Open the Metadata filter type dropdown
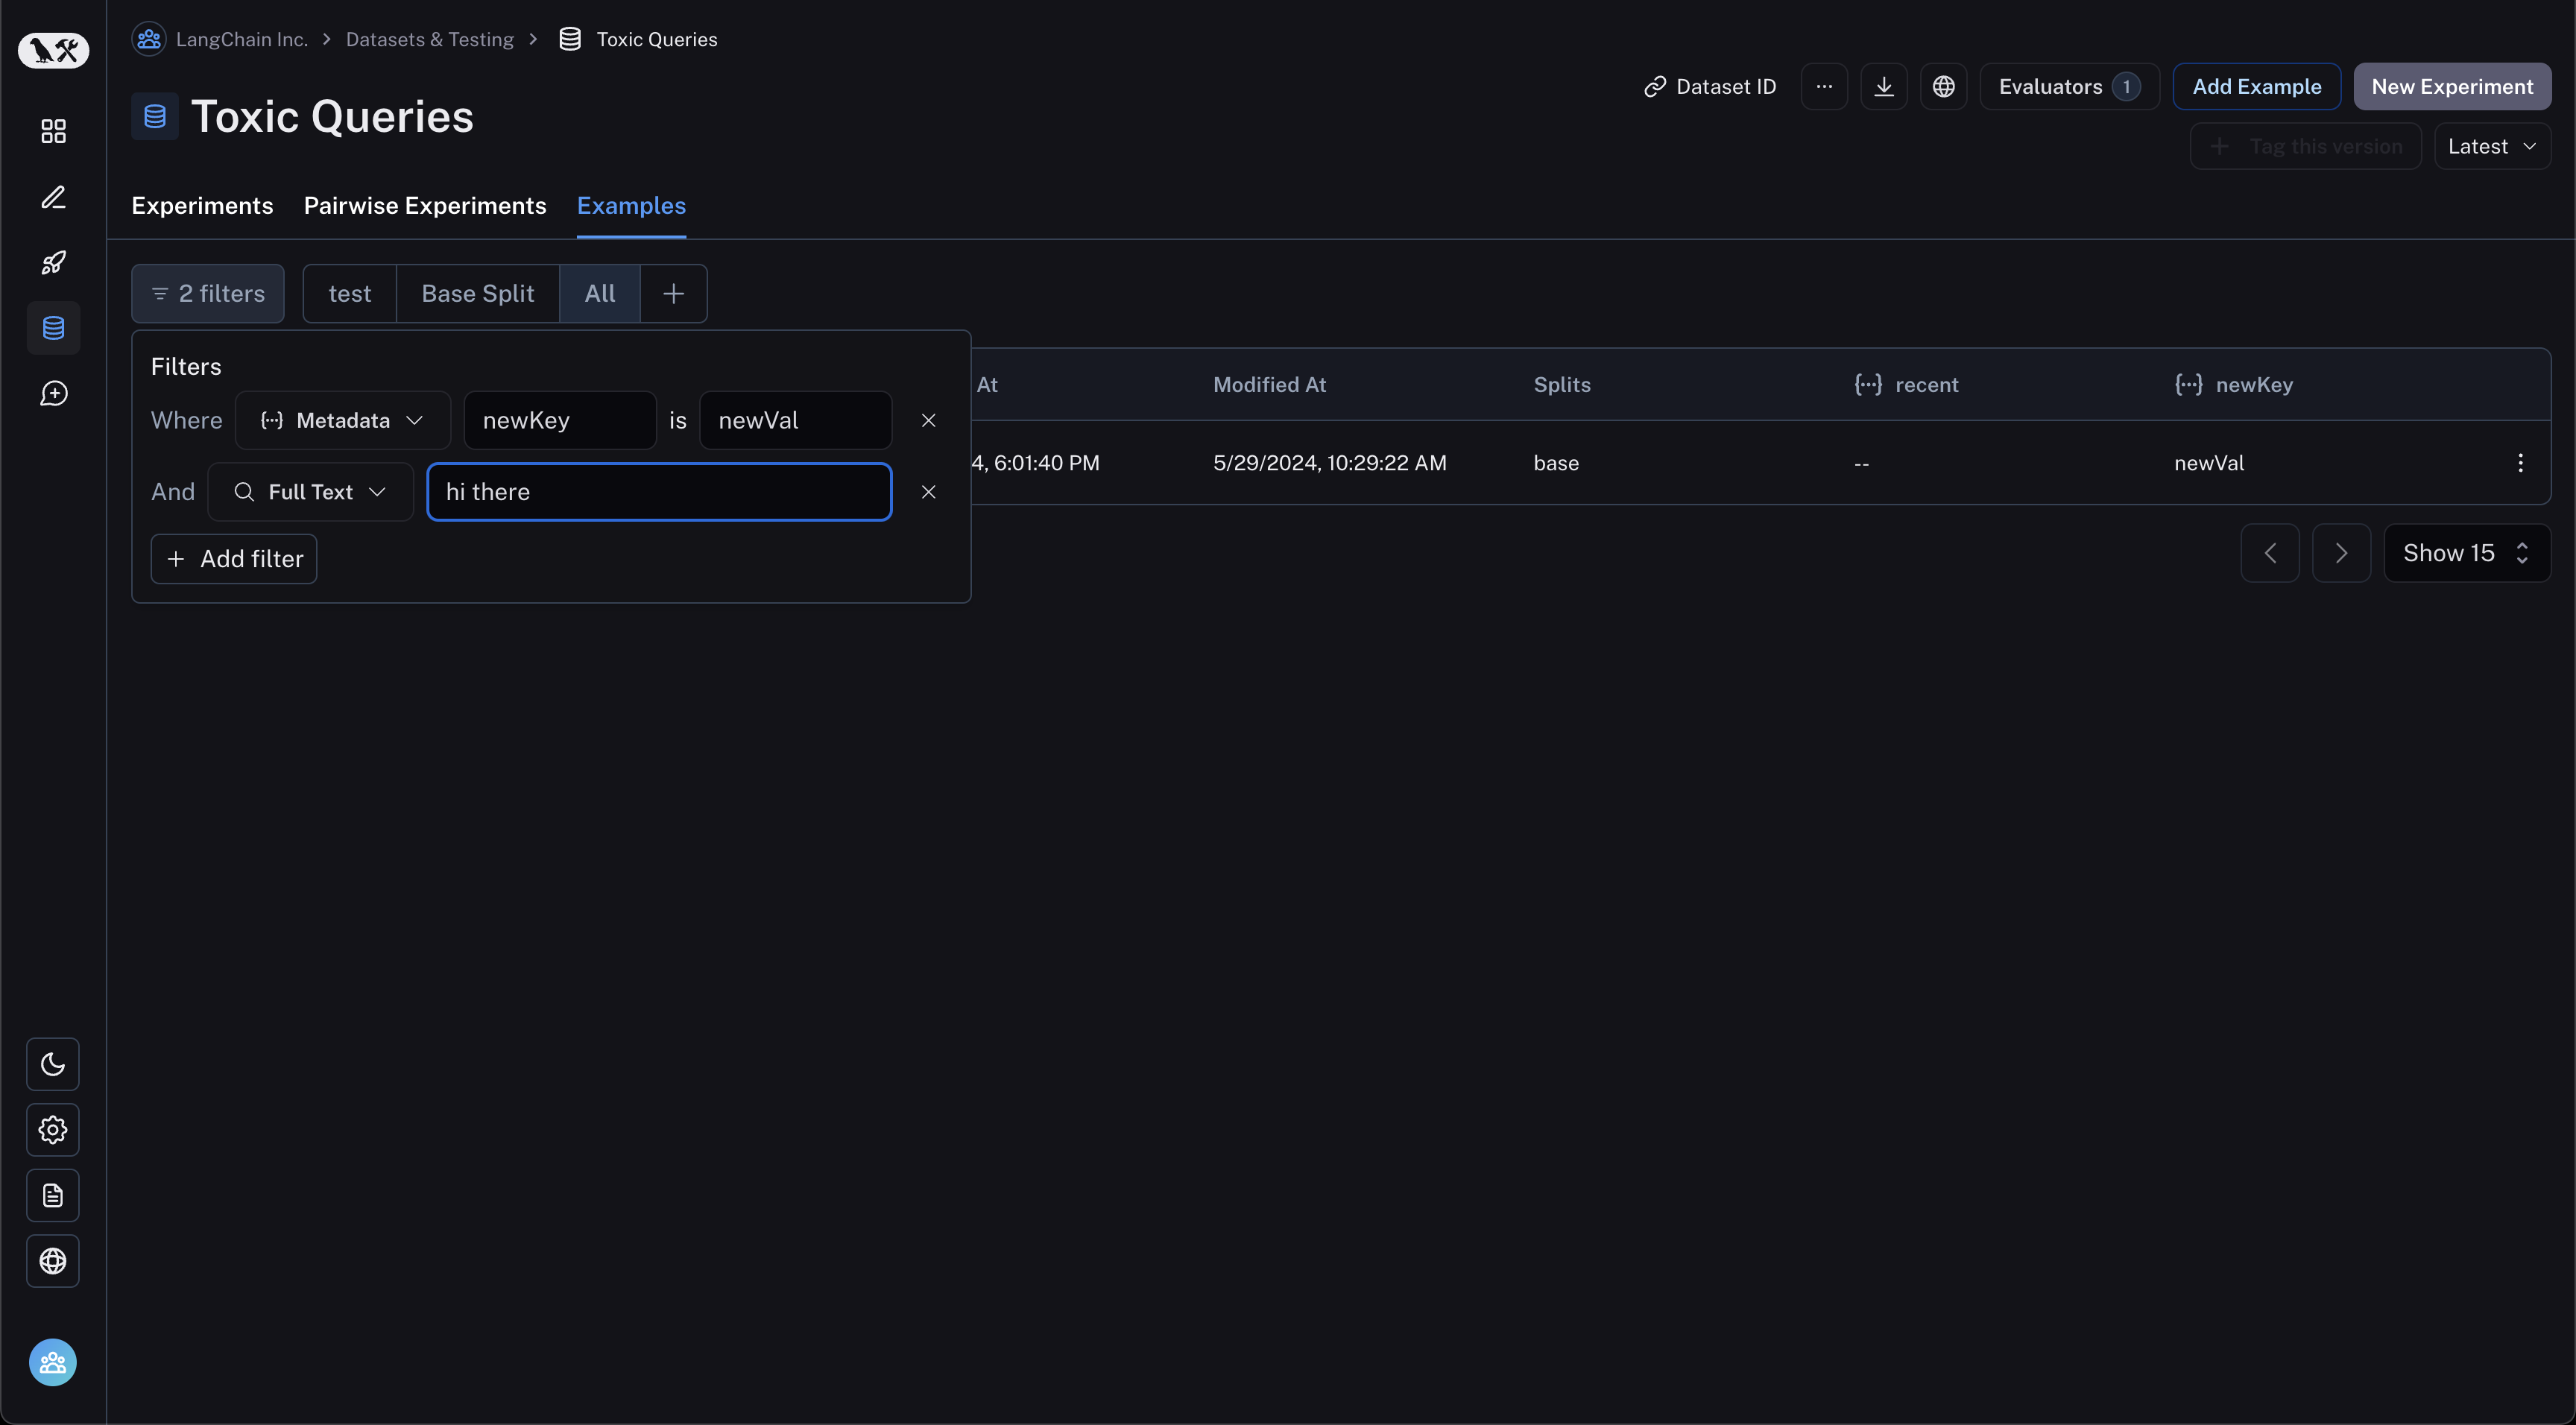2576x1425 pixels. (x=342, y=420)
